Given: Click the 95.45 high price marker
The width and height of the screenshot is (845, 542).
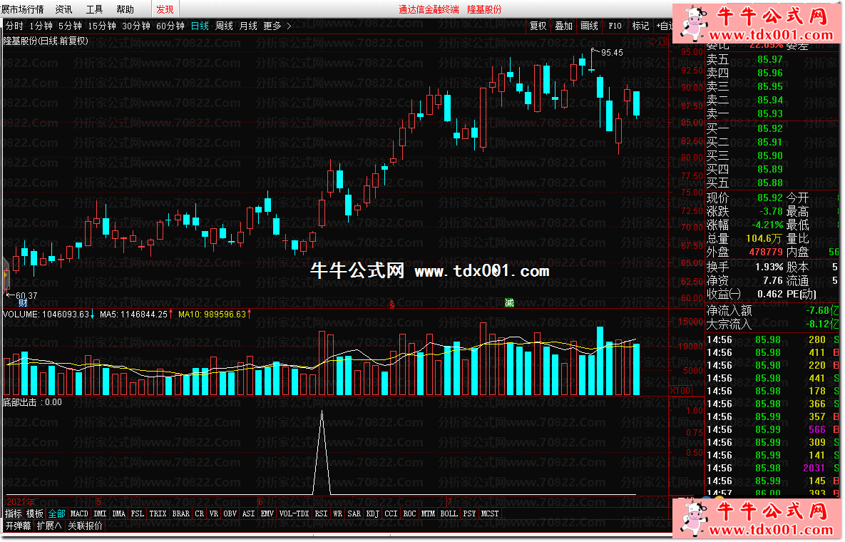Looking at the screenshot, I should (611, 53).
